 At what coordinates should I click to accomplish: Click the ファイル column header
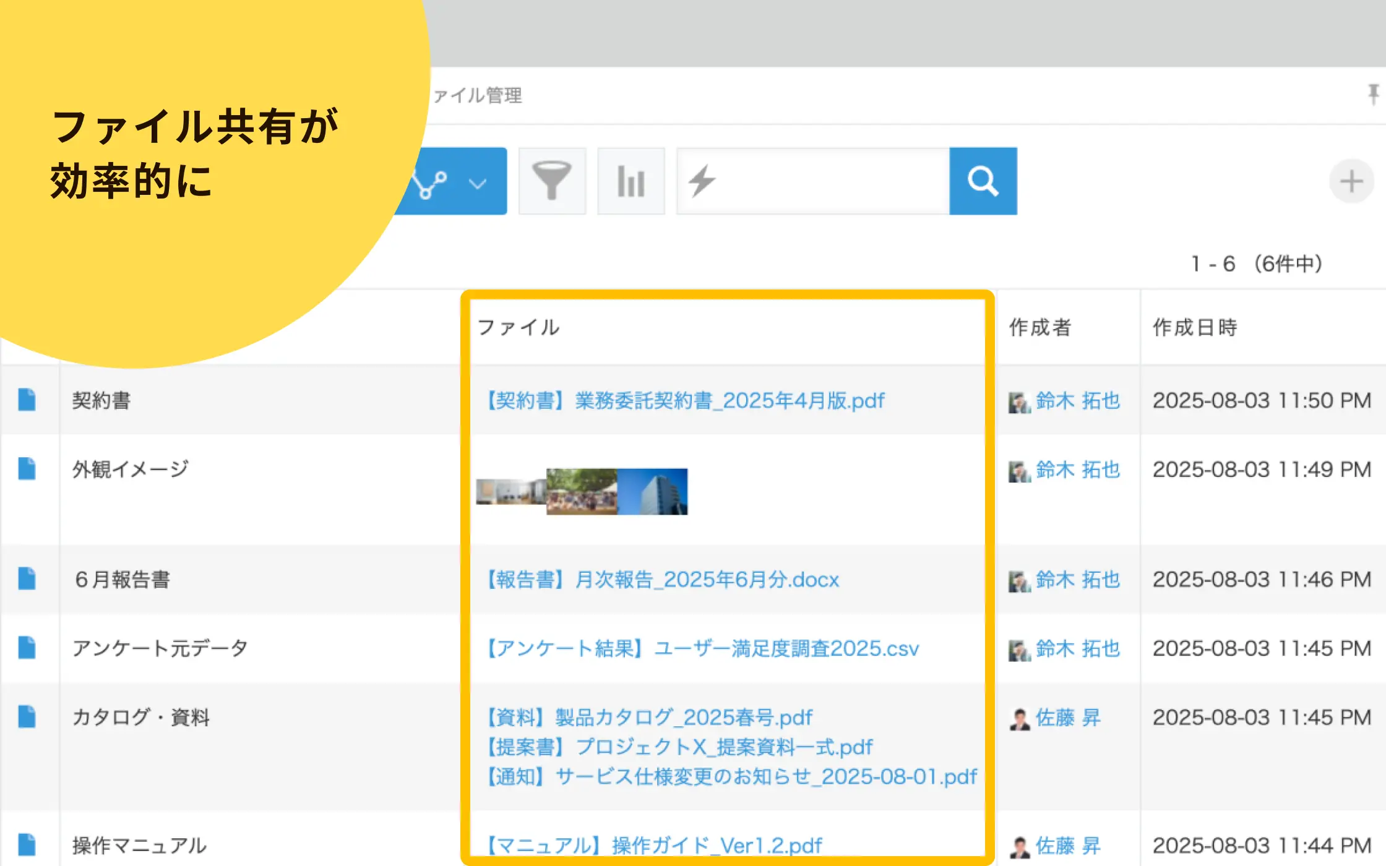(x=519, y=327)
